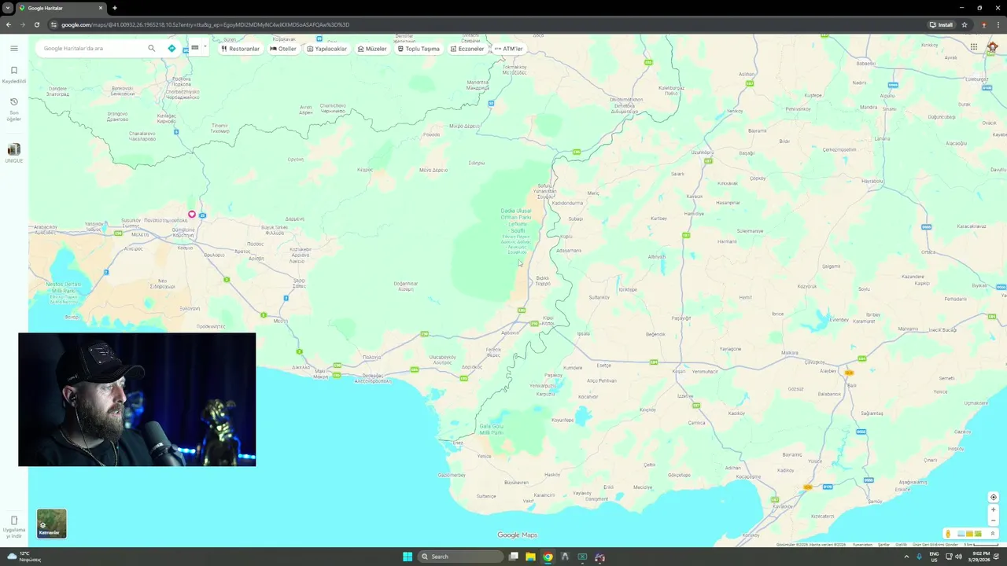Image resolution: width=1007 pixels, height=566 pixels.
Task: Open Kaydedildi saved places
Action: click(13, 75)
